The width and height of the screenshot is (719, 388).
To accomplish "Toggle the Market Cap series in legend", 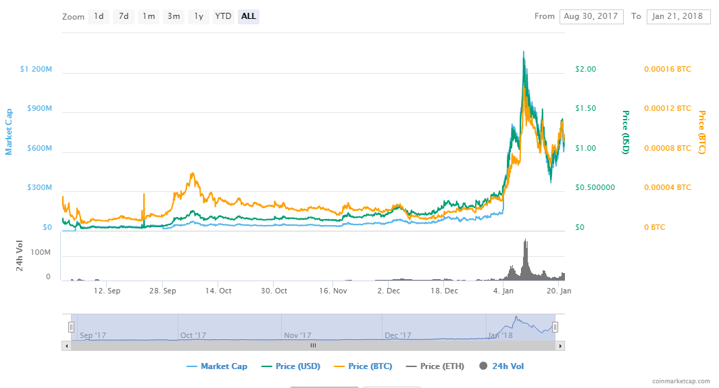I will point(217,366).
